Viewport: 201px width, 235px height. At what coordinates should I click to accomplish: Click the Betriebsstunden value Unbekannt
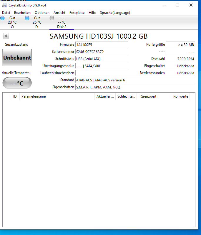(180, 73)
